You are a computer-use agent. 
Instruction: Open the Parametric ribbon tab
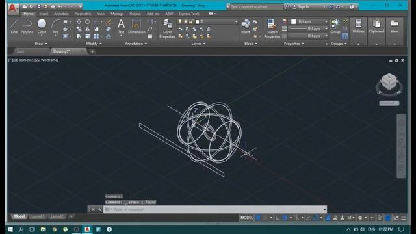coord(83,14)
